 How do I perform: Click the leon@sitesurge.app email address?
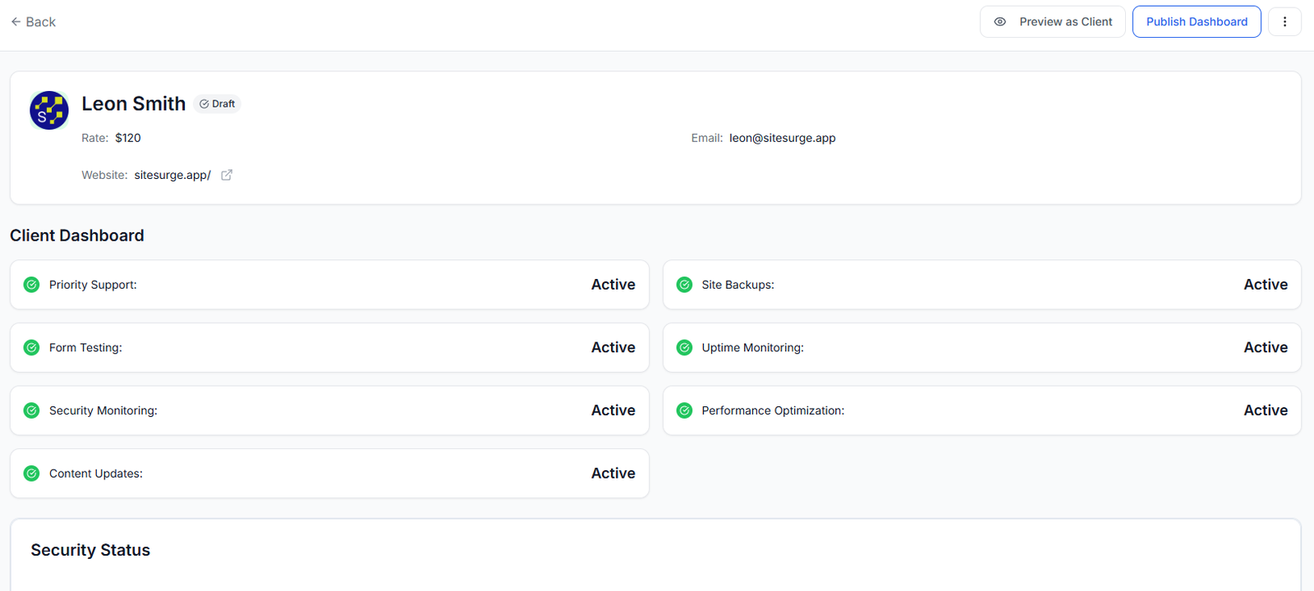tap(782, 138)
